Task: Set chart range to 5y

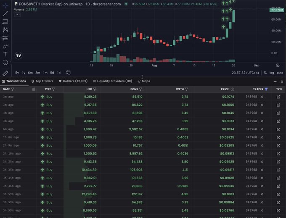Action: pos(17,73)
